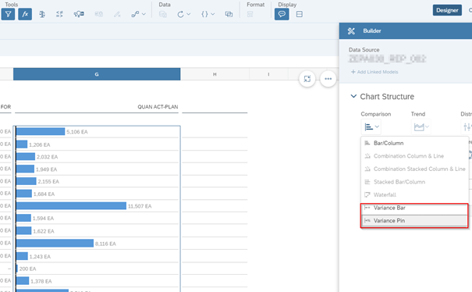Click Add Linked Models link
Image resolution: width=472 pixels, height=292 pixels.
point(374,72)
